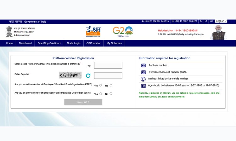Click Screen reader access link
Image resolution: width=236 pixels, height=141 pixels.
[155, 21]
